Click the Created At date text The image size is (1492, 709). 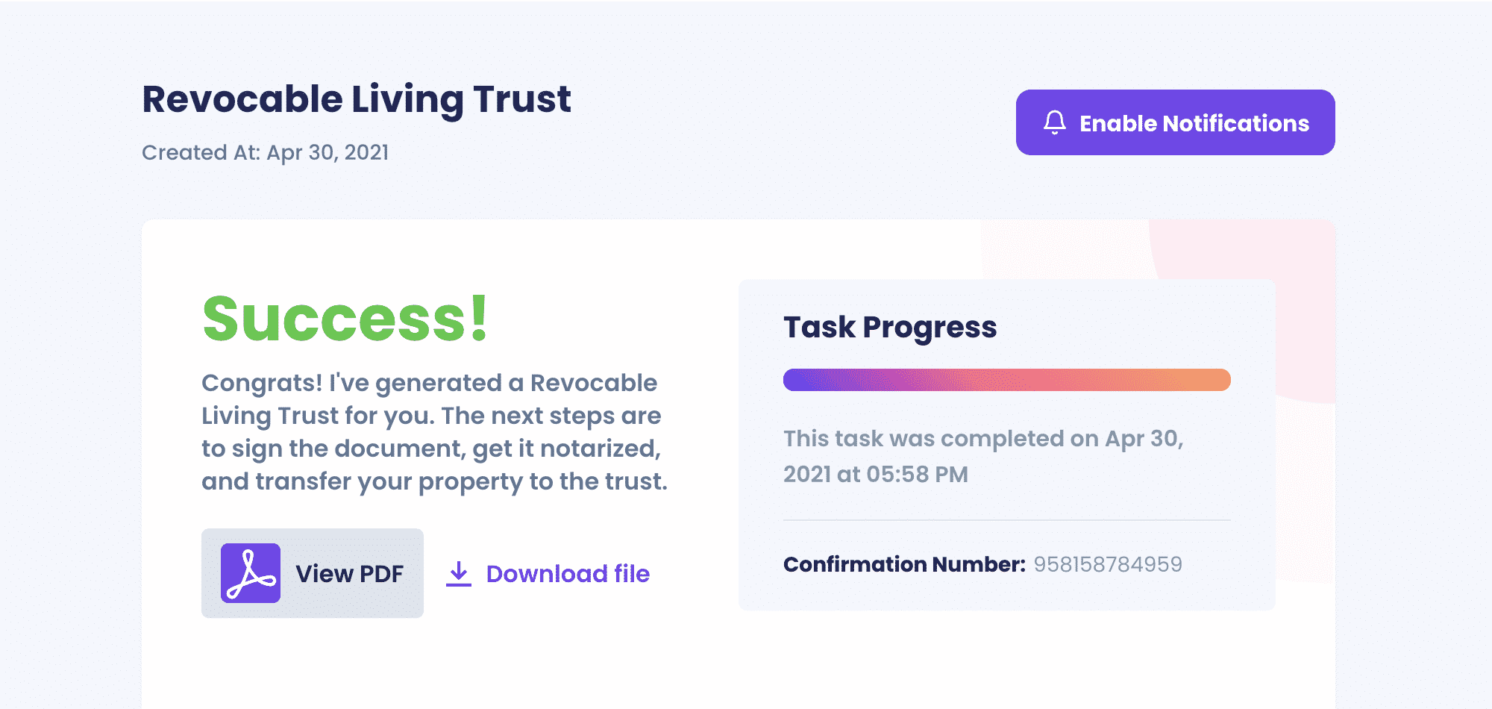pyautogui.click(x=265, y=153)
